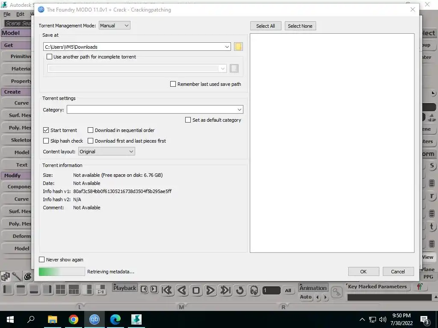Click the Modify section header in Softimage
The image size is (438, 328).
tap(17, 176)
